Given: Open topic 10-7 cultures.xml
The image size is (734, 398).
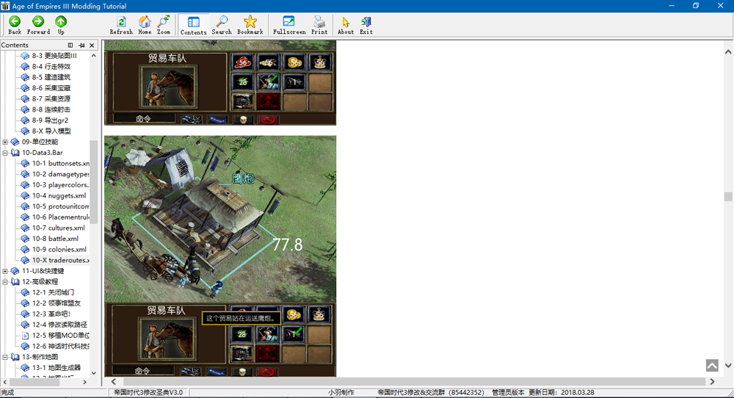Looking at the screenshot, I should click(x=59, y=228).
